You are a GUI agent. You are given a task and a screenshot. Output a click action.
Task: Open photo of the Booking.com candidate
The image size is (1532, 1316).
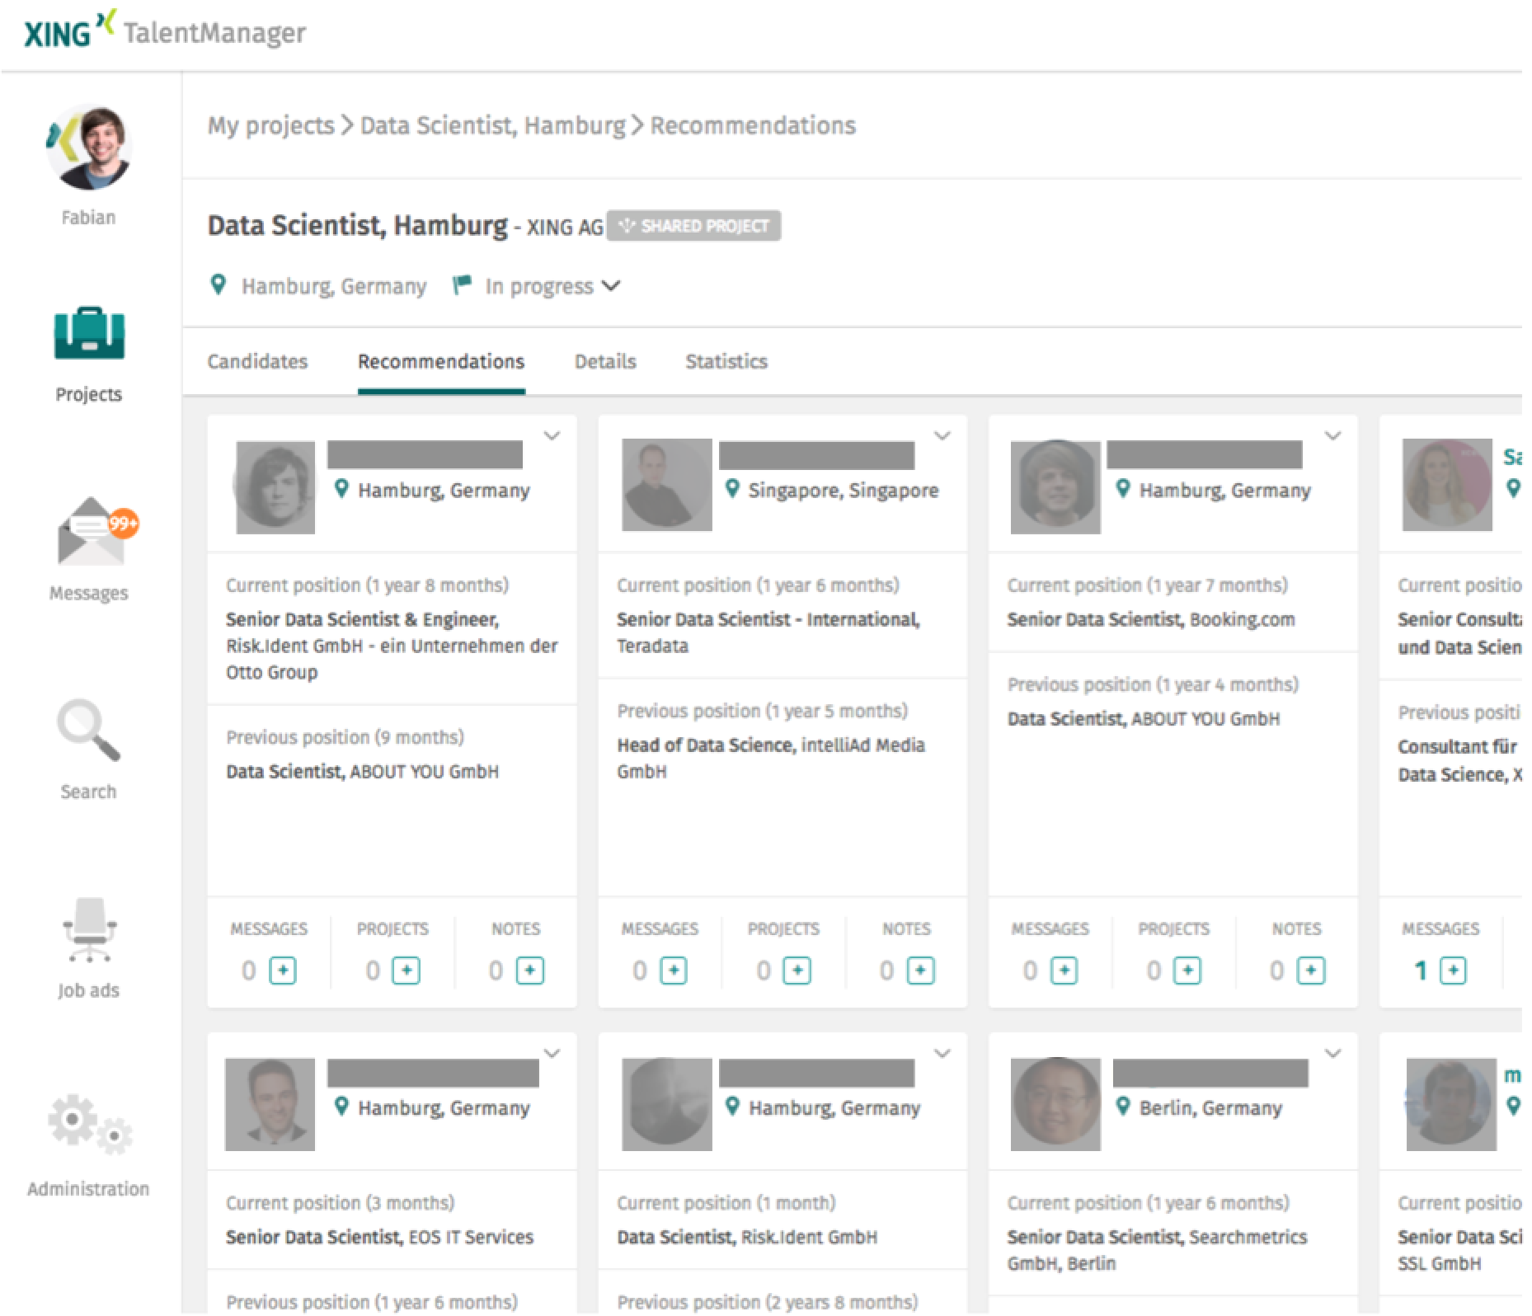pos(1055,486)
